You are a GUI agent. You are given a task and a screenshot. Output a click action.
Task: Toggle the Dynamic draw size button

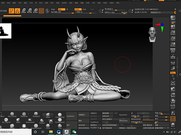pos(124,12)
